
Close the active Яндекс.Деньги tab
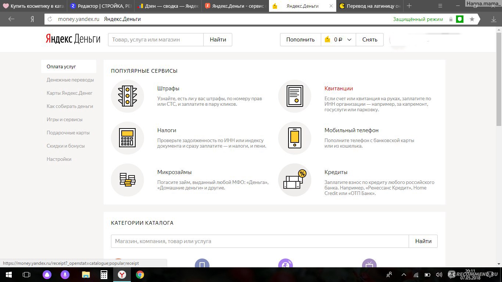(x=331, y=6)
